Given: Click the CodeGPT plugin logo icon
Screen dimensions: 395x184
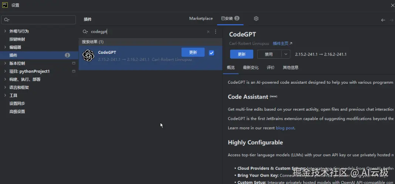Looking at the screenshot, I should pos(88,55).
